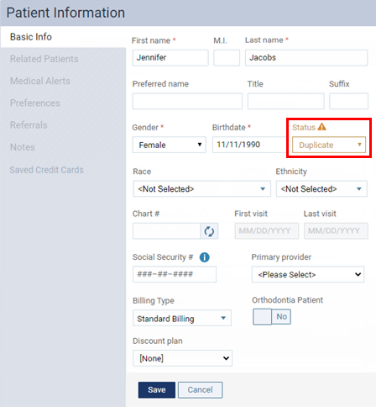Expand the Race dropdown

click(x=201, y=188)
